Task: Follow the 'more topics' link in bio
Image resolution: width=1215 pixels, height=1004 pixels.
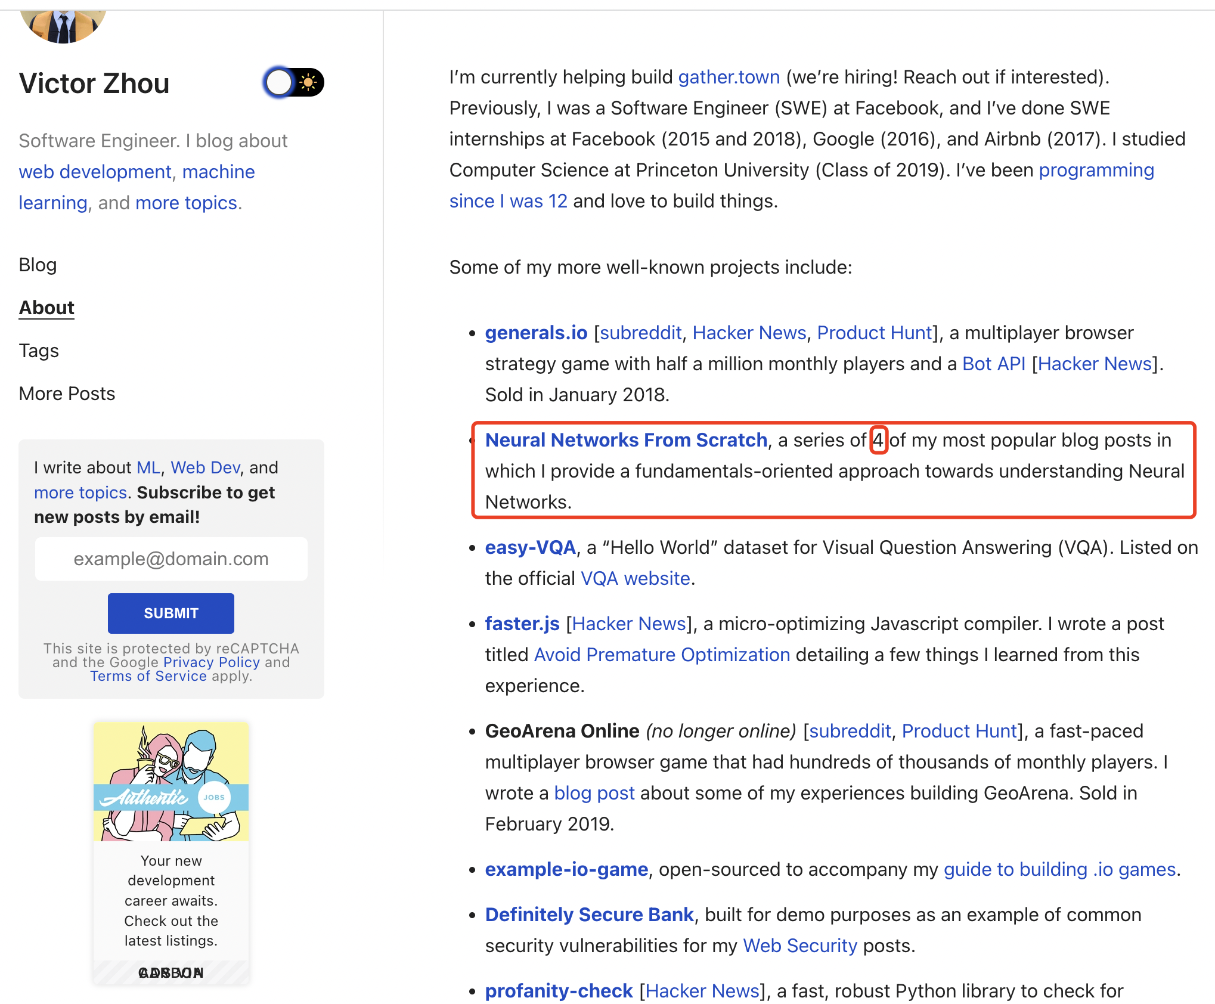Action: [186, 203]
